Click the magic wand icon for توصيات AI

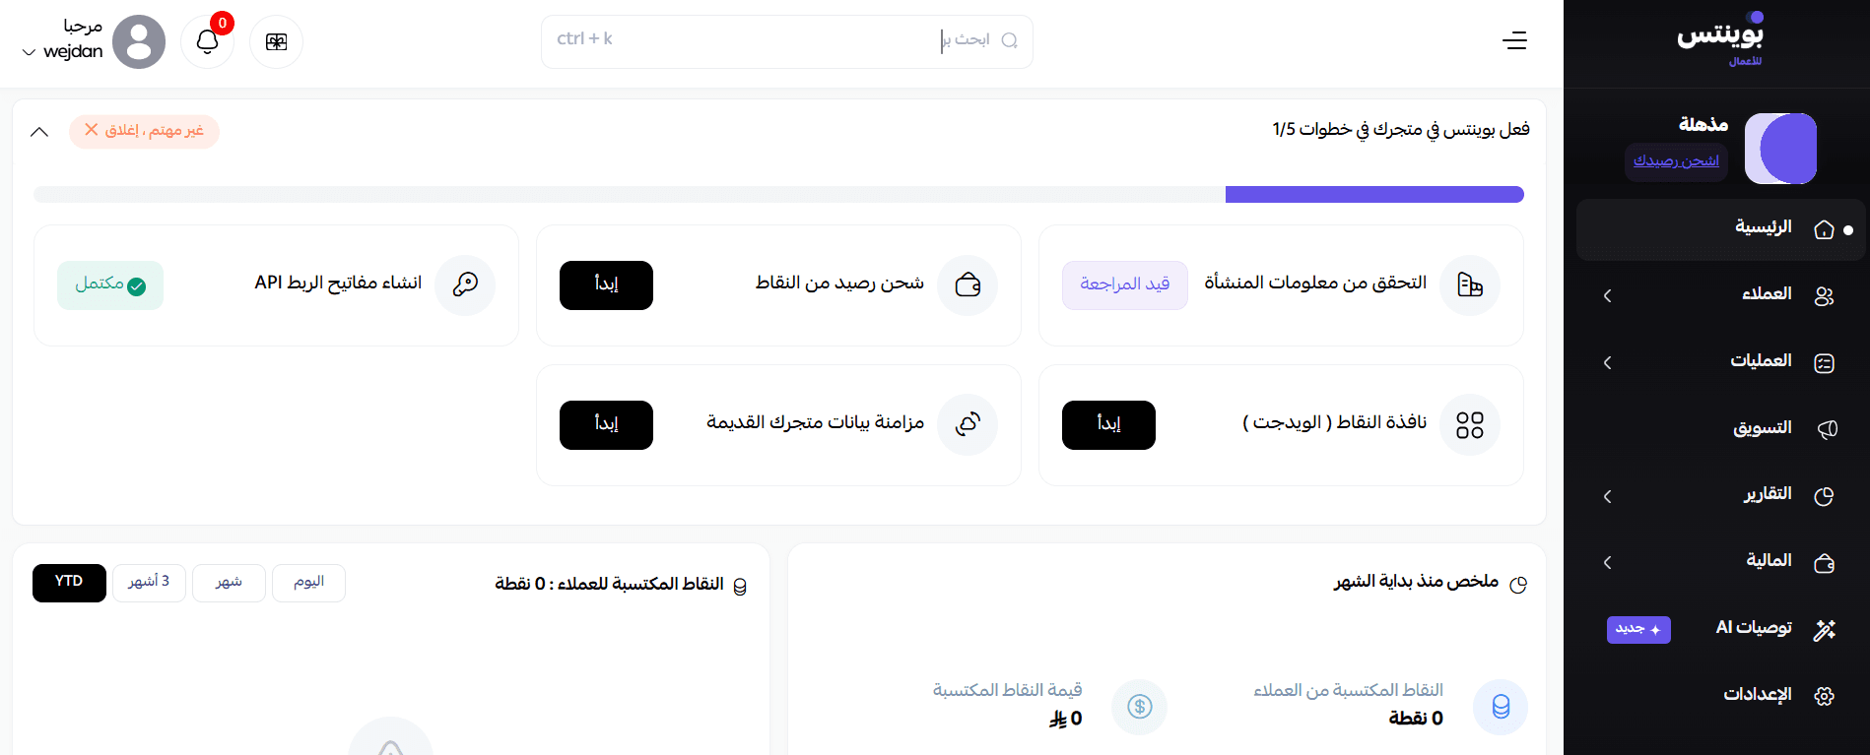pos(1824,629)
